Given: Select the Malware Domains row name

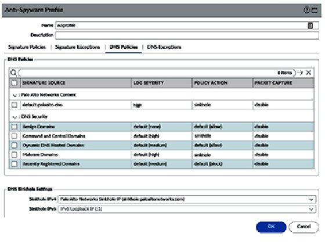Looking at the screenshot, I should click(40, 155).
